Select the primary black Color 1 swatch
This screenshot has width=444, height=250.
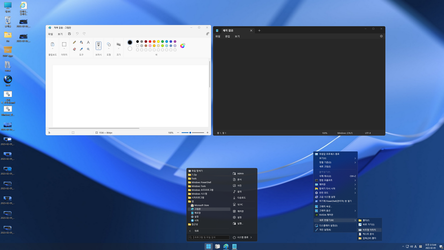pos(130,42)
